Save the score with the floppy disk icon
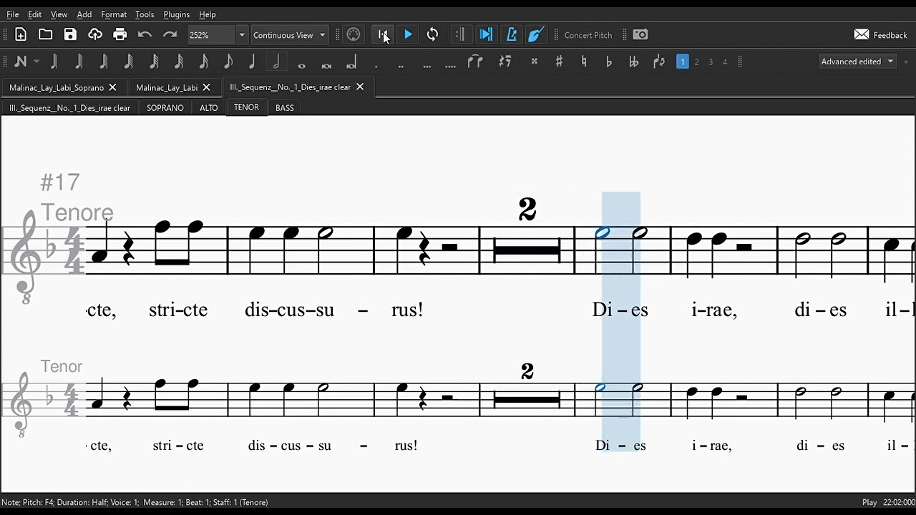The height and width of the screenshot is (515, 916). coord(70,34)
